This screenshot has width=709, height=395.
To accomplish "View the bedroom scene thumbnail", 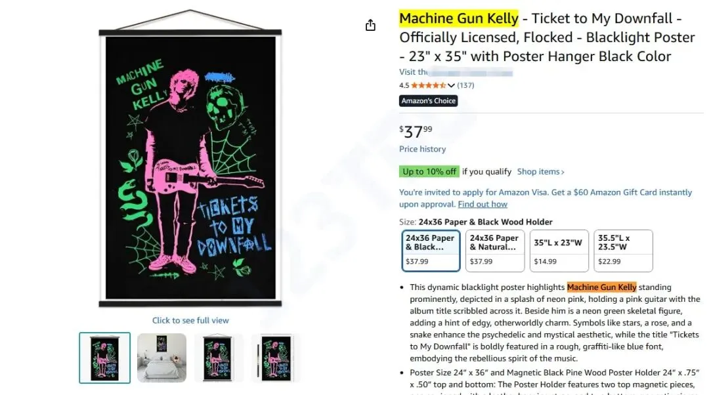I will (x=162, y=358).
